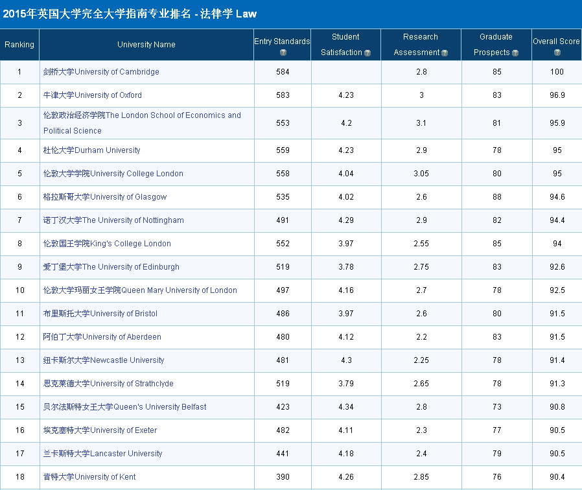Visit Queen's University Belfast link
582x490 pixels.
[124, 407]
